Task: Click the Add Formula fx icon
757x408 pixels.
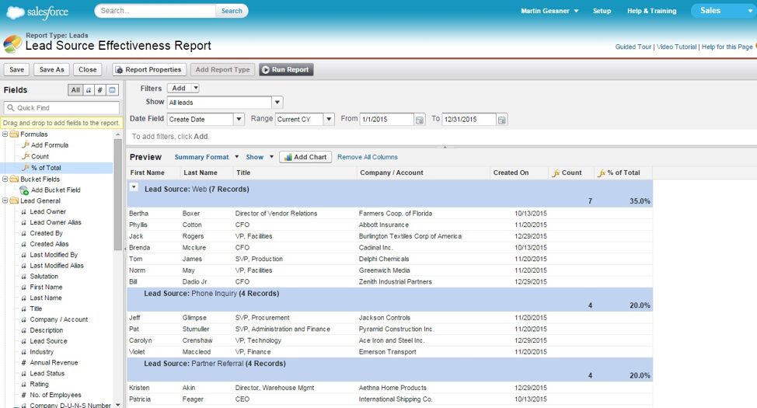Action: [x=26, y=145]
